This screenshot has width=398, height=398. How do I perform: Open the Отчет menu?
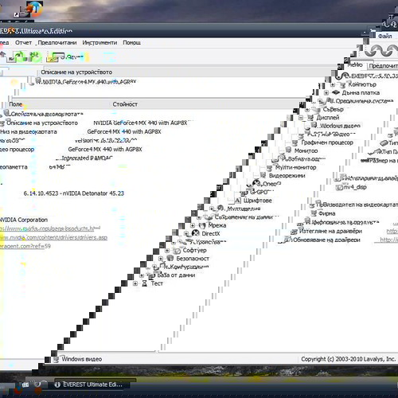pyautogui.click(x=23, y=43)
